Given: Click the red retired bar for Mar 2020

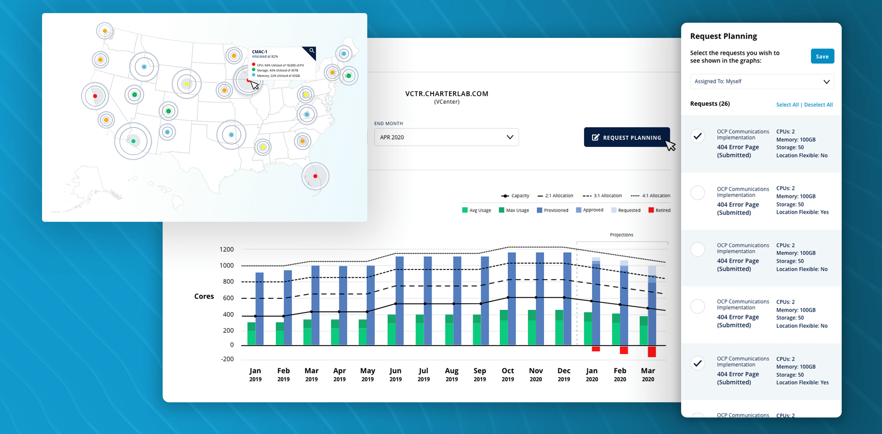Looking at the screenshot, I should [x=652, y=352].
